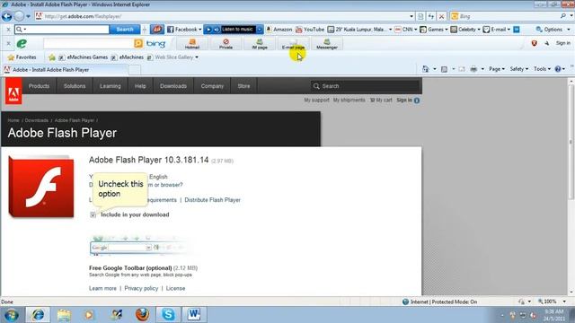Open the Google Toolbar Learn more link
The image size is (575, 323).
coord(102,288)
